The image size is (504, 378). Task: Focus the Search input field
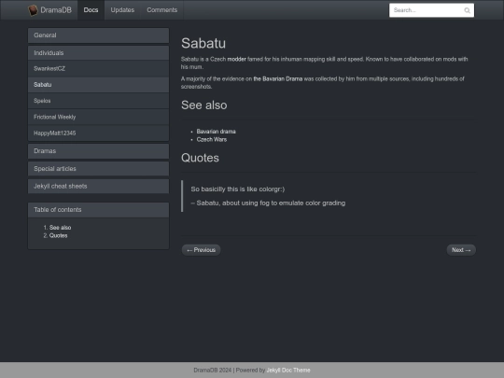tap(431, 10)
